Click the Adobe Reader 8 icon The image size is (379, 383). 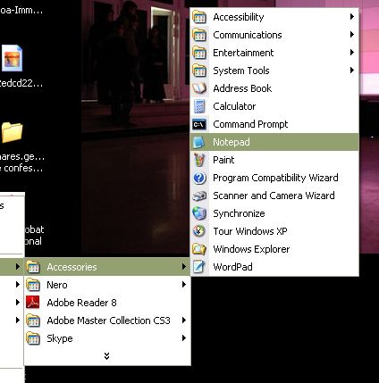(x=33, y=303)
